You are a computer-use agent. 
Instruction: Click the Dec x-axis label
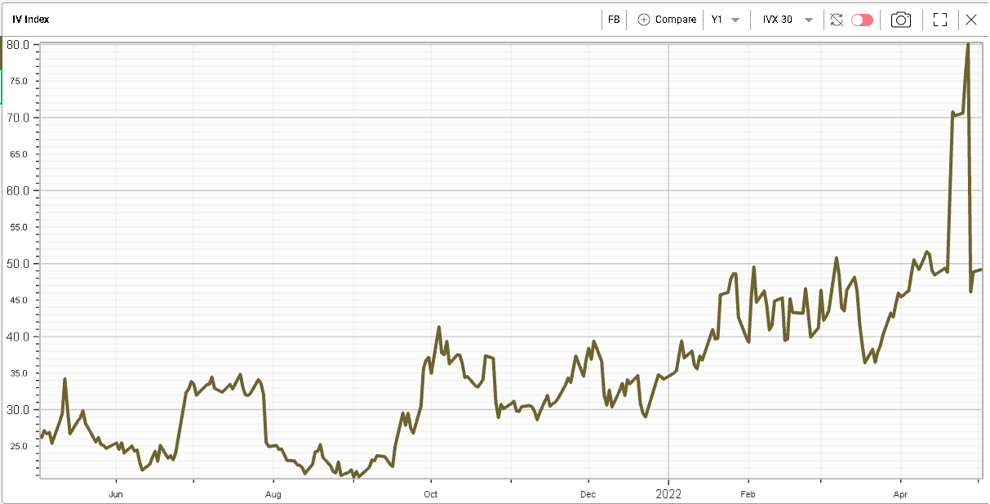[x=588, y=494]
